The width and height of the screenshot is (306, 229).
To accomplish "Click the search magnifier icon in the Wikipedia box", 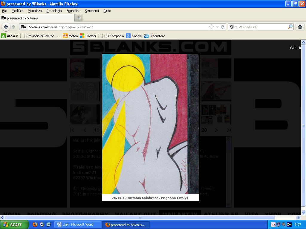I will point(290,27).
